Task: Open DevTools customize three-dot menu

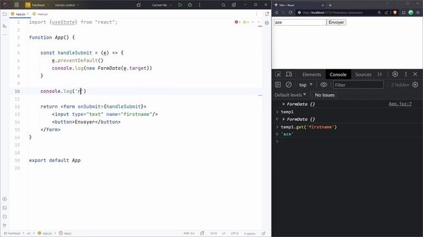Action: coord(405,74)
